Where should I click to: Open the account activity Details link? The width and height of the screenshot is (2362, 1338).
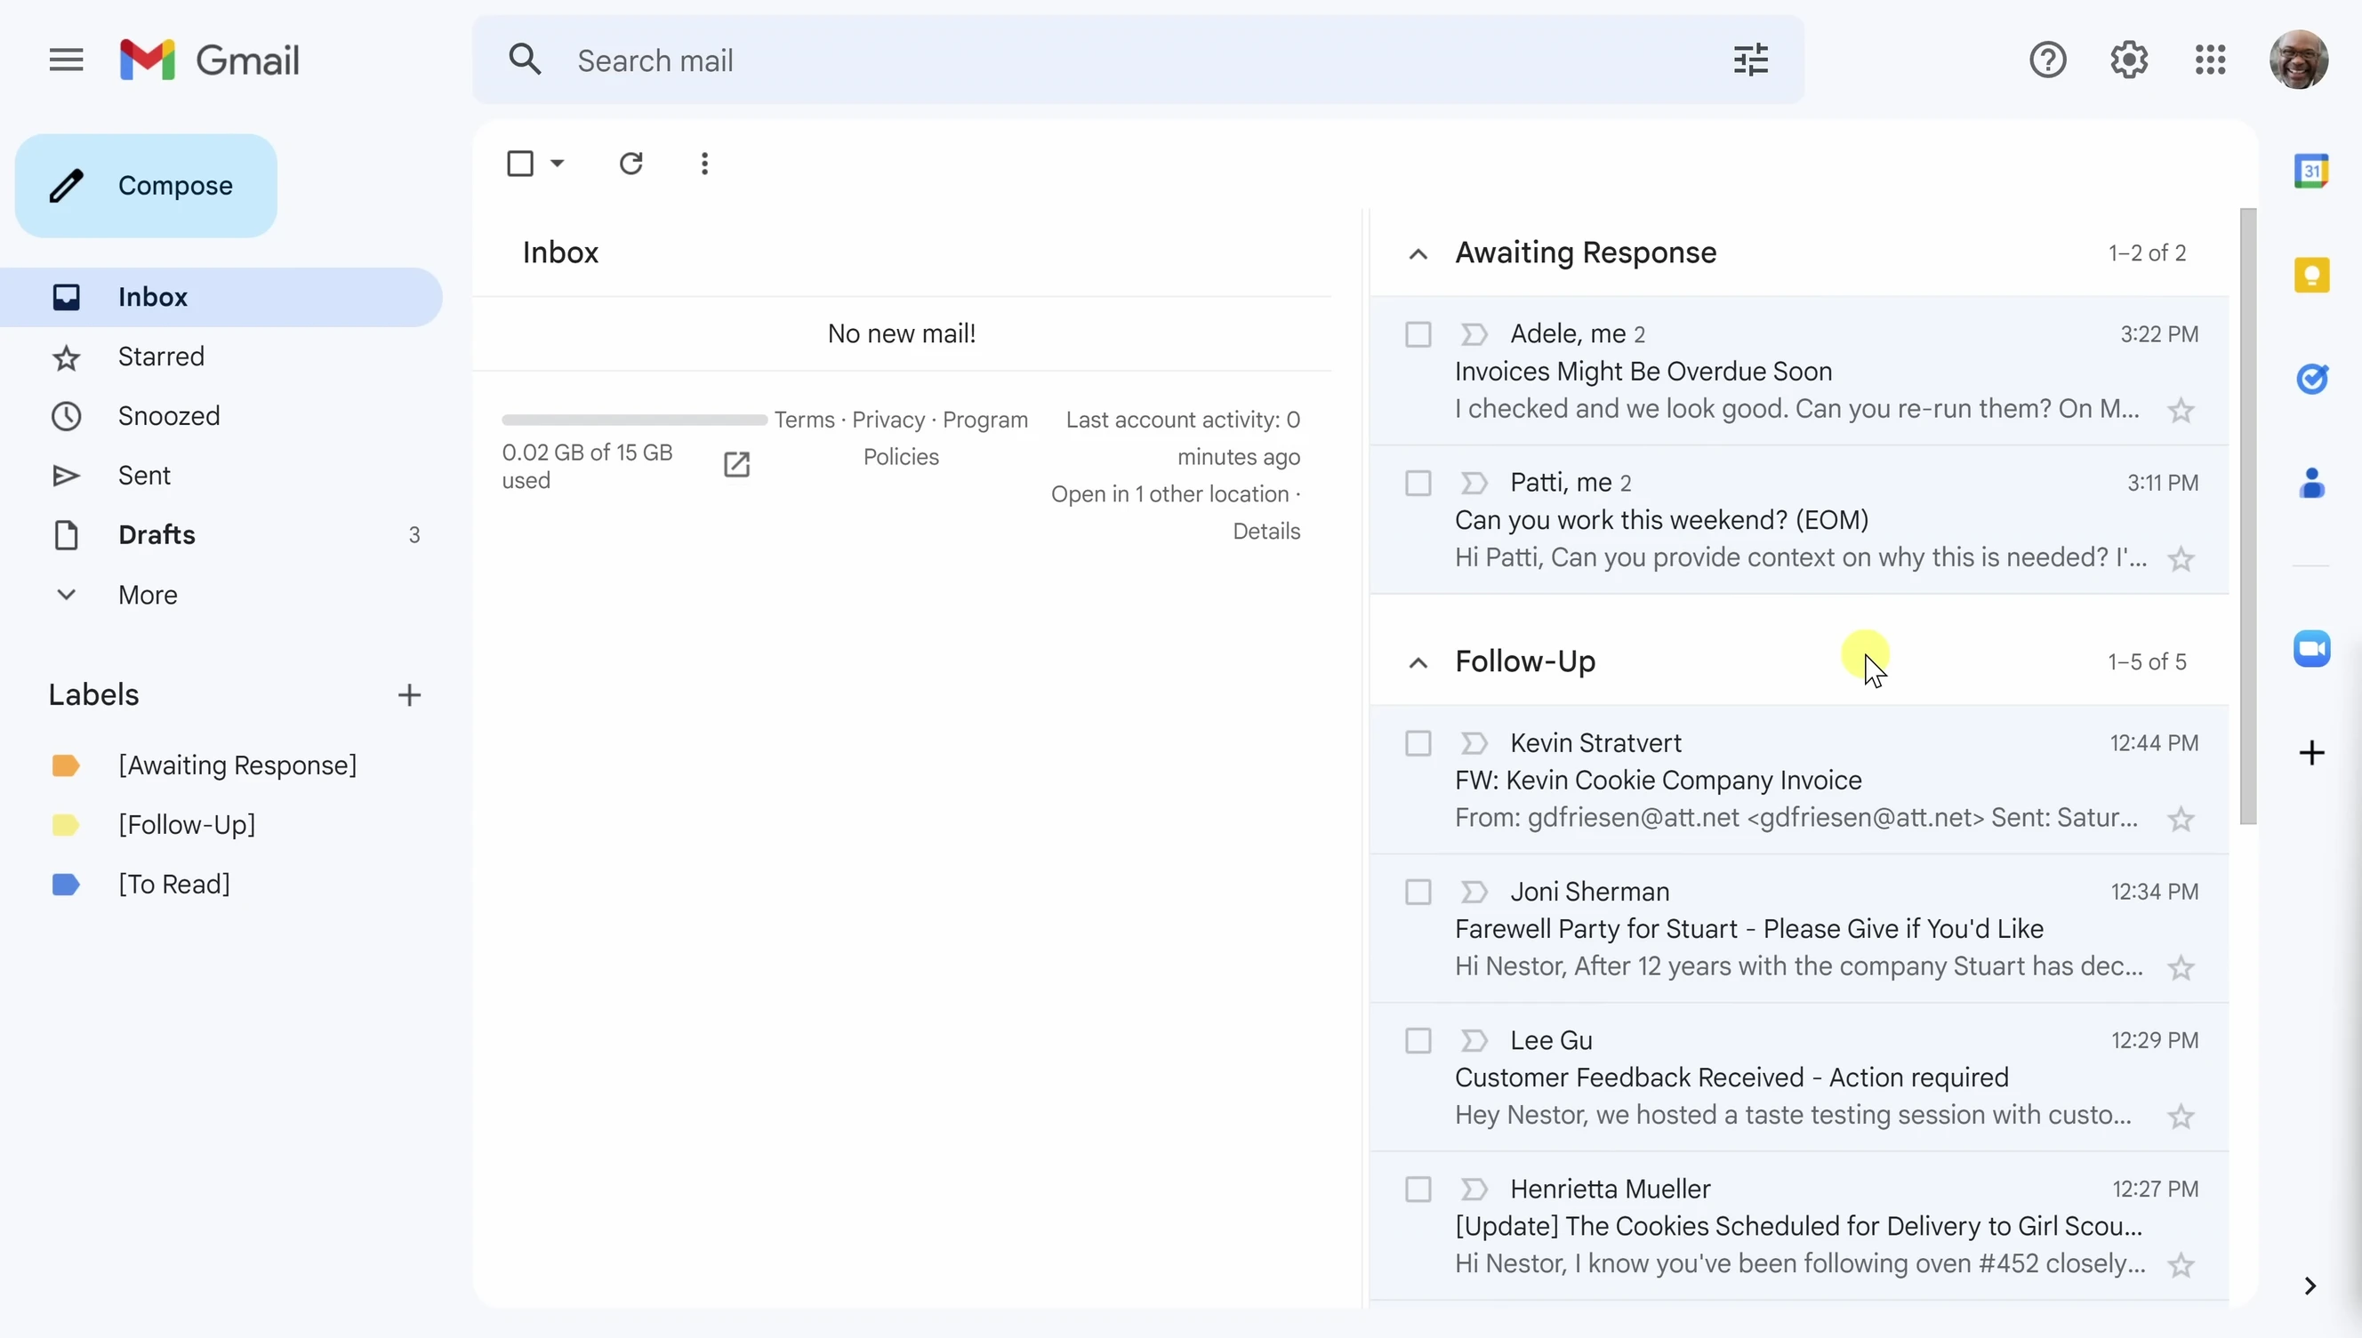1265,531
